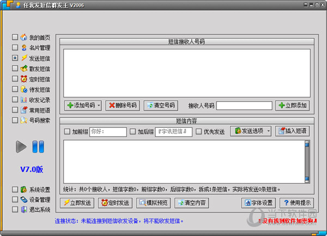Click message area scrollbar down arrow
Screen dimensions: 327x236
pyautogui.click(x=307, y=180)
